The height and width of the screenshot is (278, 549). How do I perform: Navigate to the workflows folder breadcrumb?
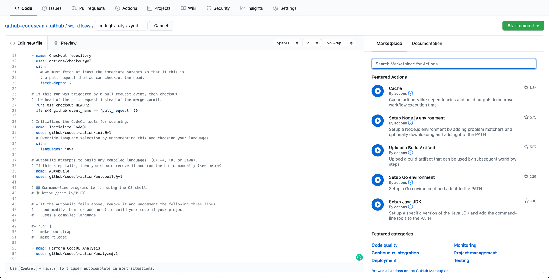79,26
